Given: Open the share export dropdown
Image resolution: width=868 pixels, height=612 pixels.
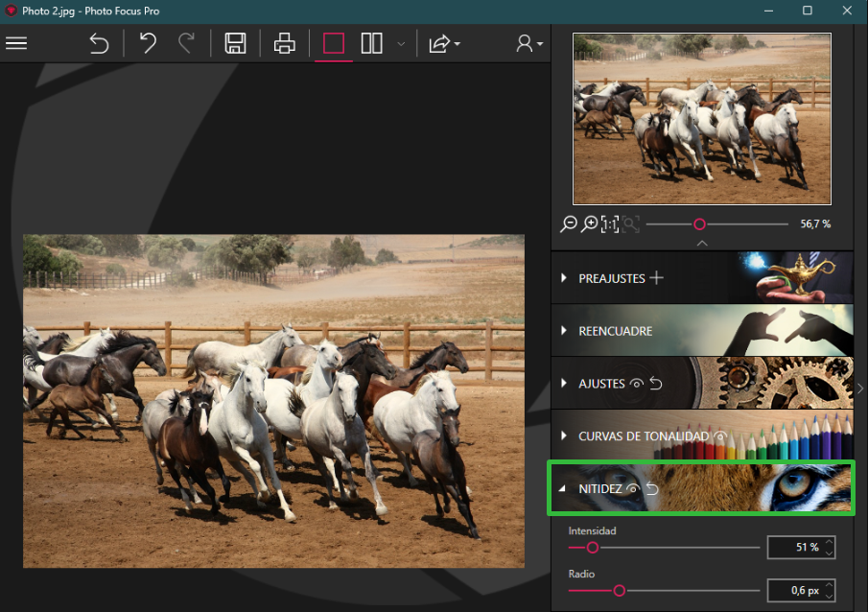Looking at the screenshot, I should point(444,43).
